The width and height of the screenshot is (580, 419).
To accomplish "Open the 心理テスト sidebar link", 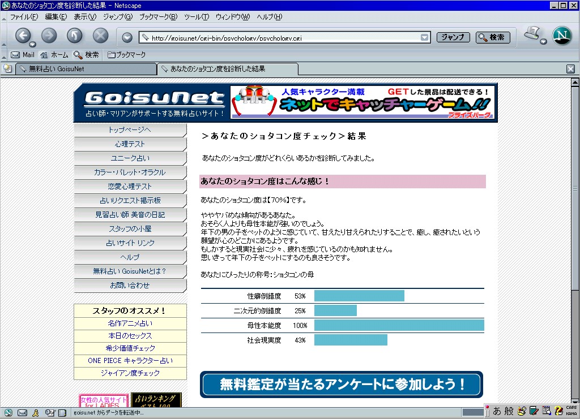I will pos(130,144).
